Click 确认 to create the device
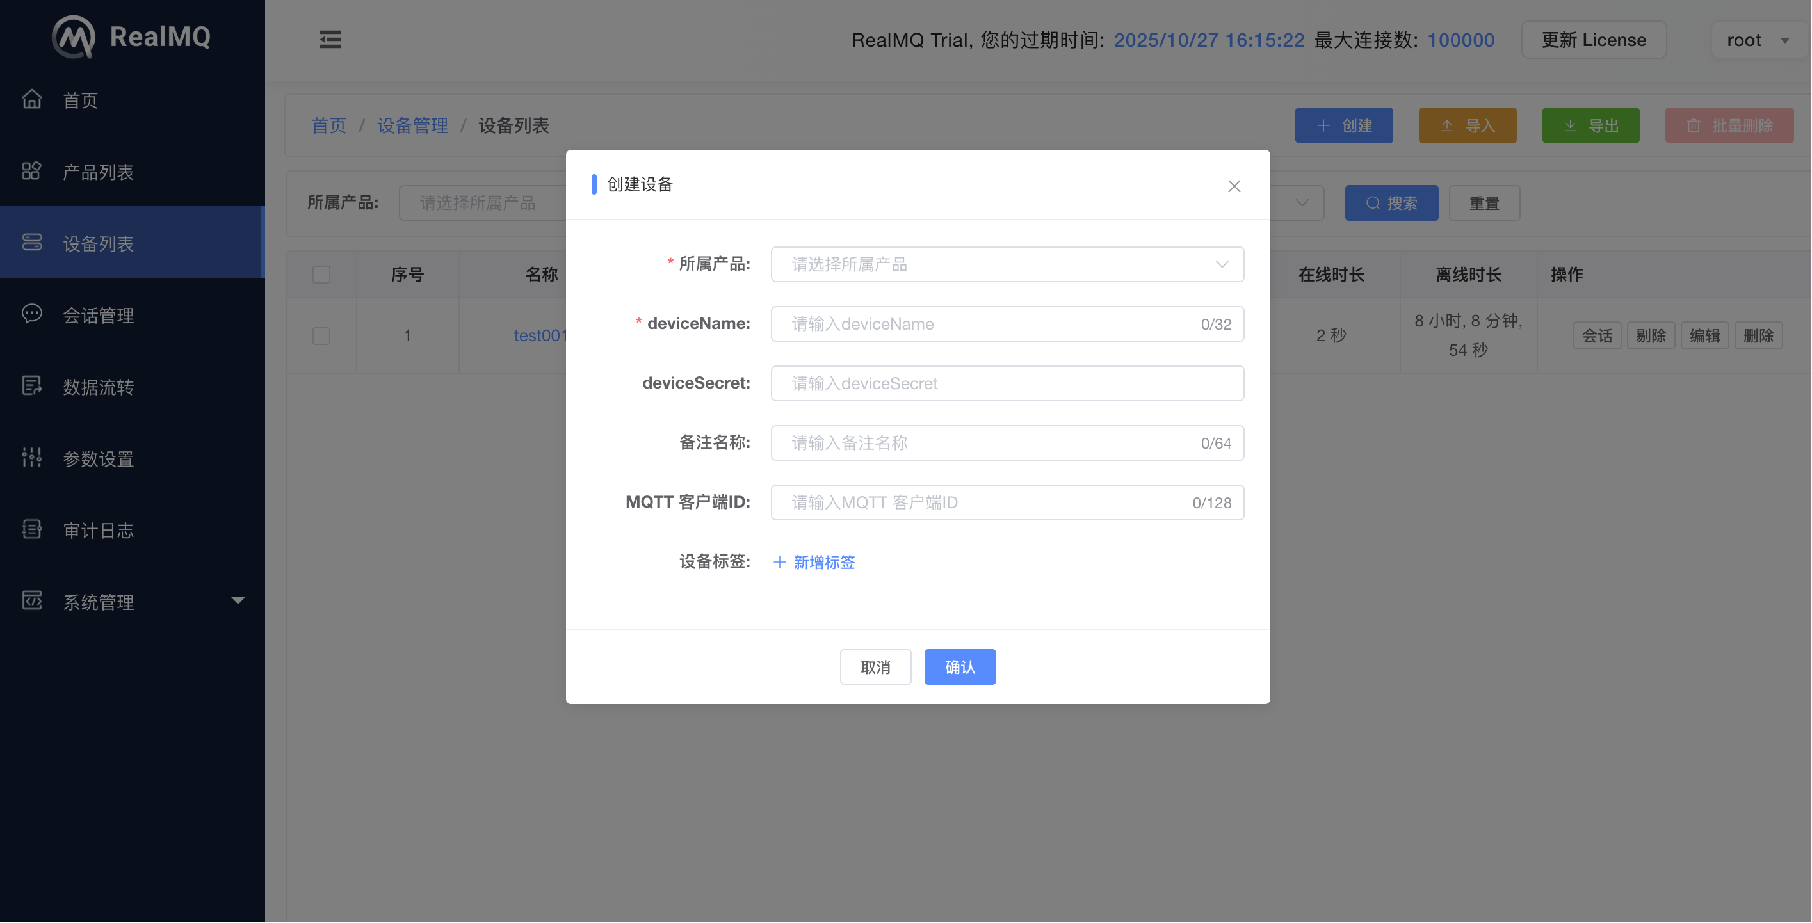This screenshot has height=923, width=1812. click(x=959, y=667)
